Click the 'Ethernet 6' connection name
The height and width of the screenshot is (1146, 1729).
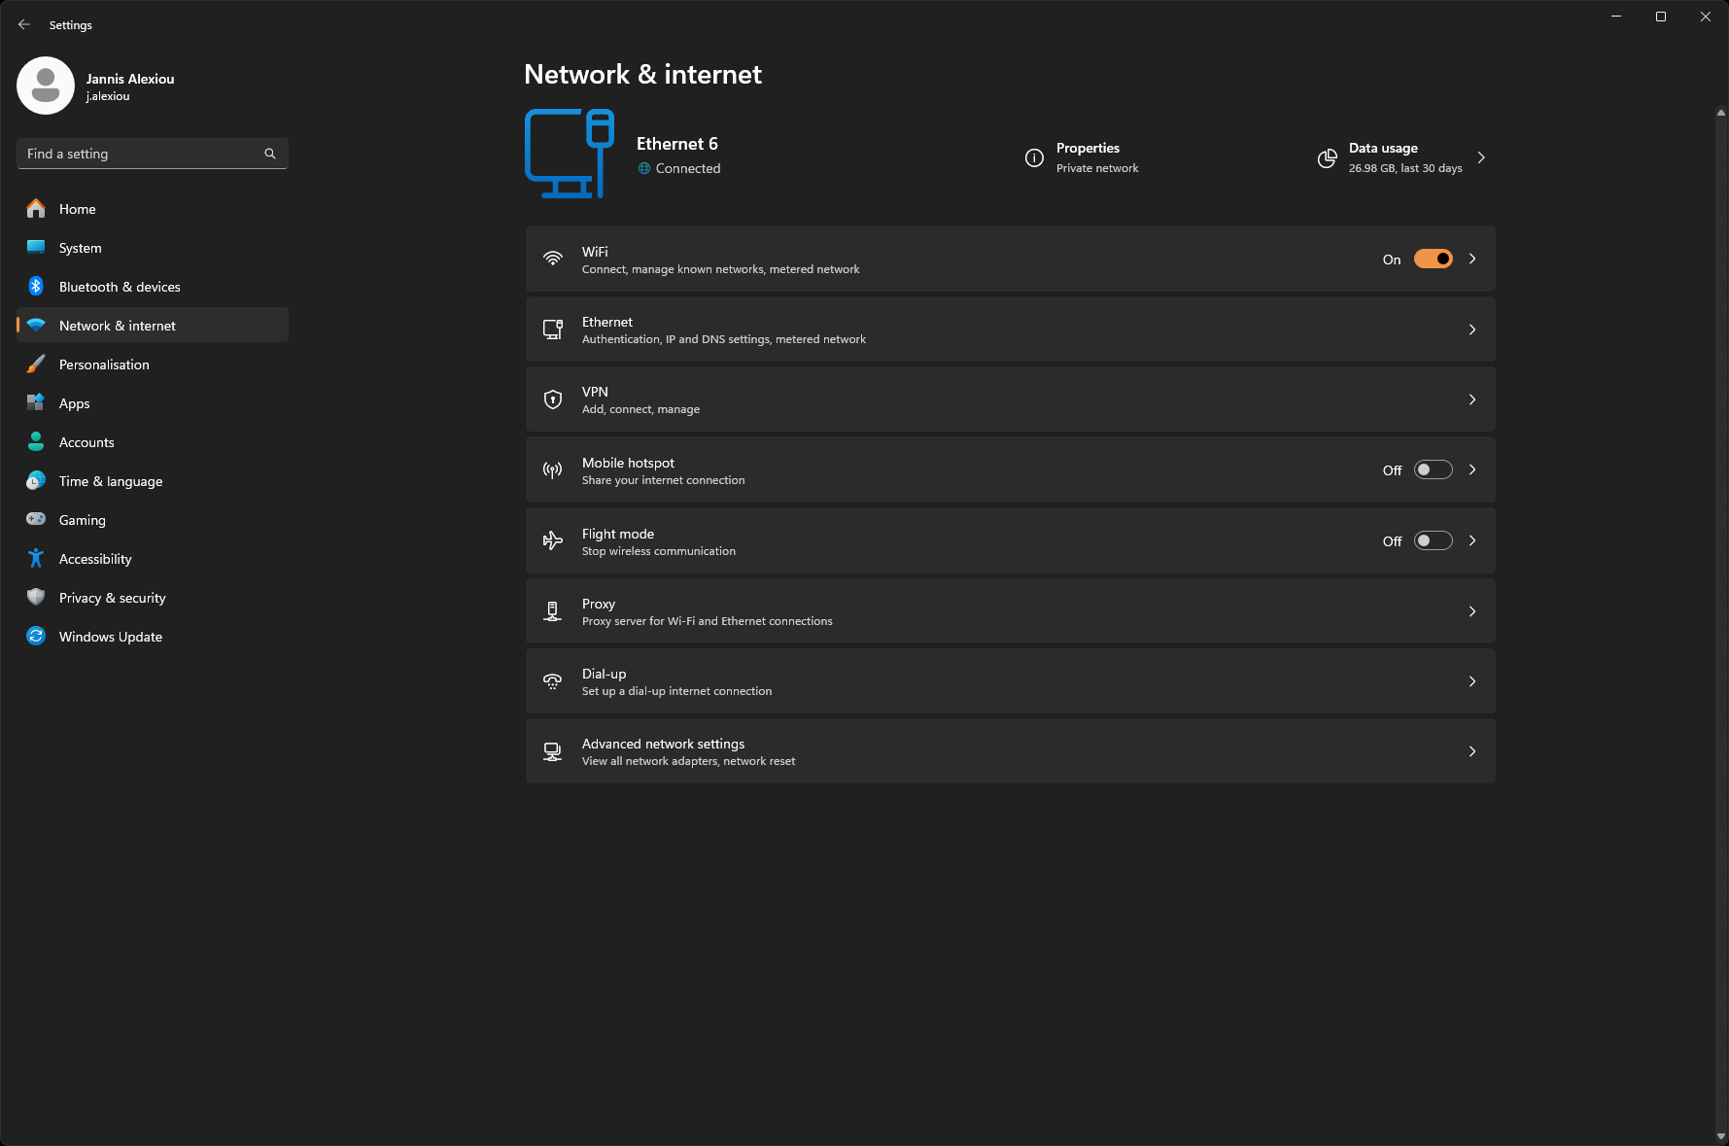(677, 144)
